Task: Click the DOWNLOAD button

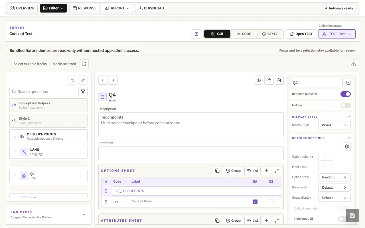Action: click(x=151, y=8)
